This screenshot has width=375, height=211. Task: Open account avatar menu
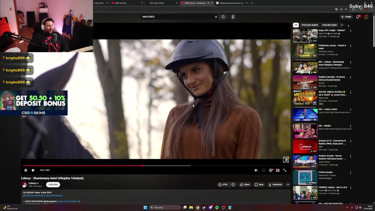tap(366, 17)
